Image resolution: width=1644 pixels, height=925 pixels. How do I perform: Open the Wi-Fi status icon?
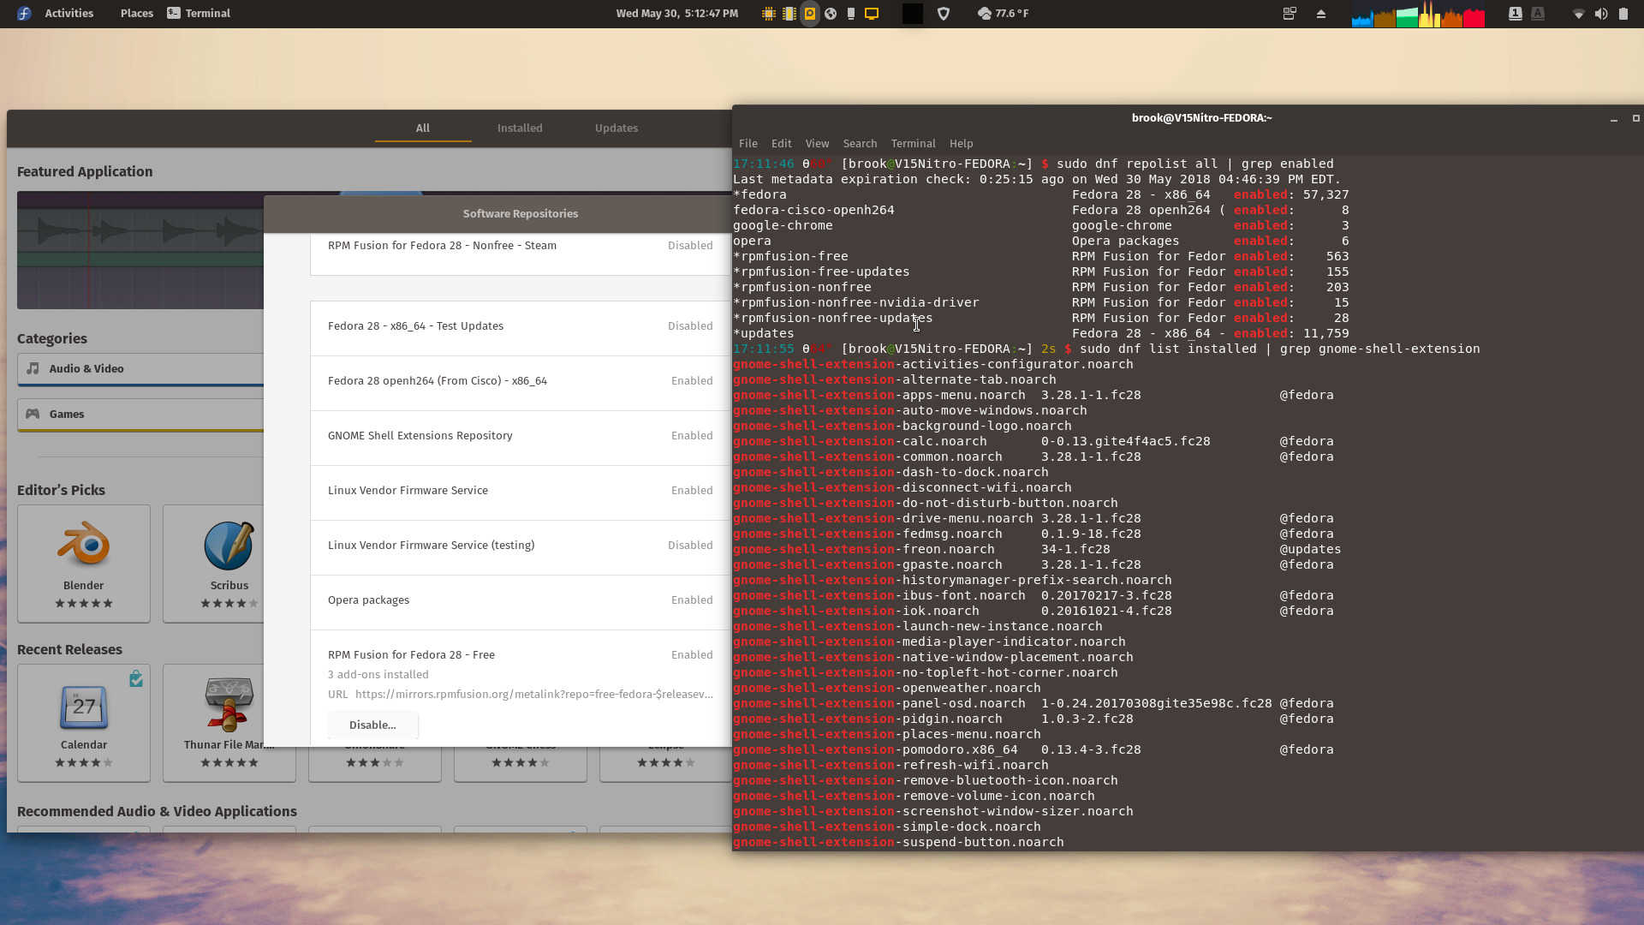(x=1578, y=13)
